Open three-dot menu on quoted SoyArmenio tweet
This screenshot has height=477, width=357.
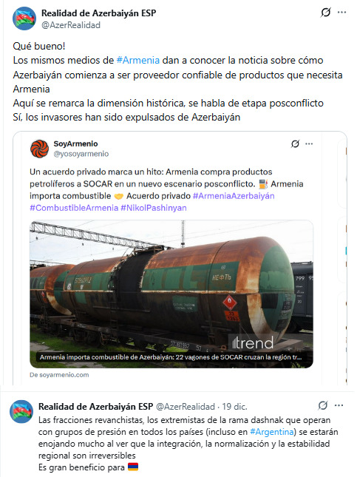tap(309, 144)
